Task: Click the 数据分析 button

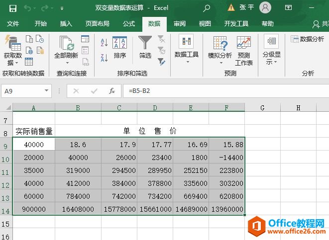Action: [x=308, y=39]
